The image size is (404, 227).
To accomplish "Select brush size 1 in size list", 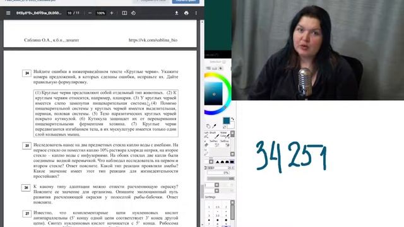I will pos(209,207).
